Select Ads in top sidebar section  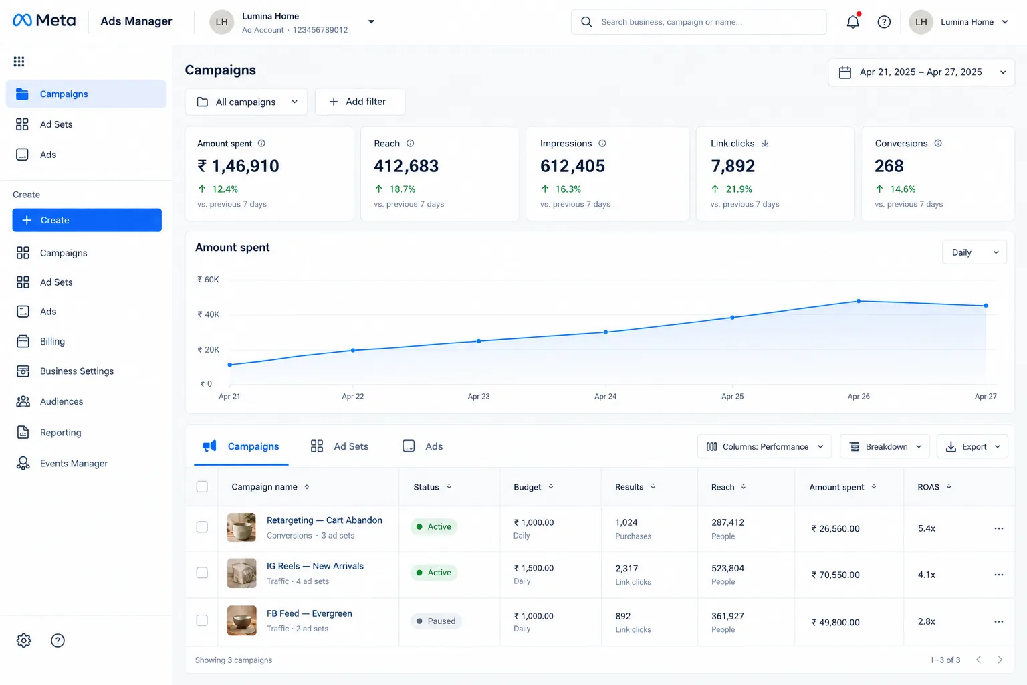point(86,155)
